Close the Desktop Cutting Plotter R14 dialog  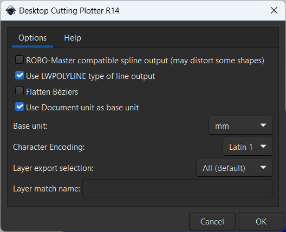click(274, 10)
